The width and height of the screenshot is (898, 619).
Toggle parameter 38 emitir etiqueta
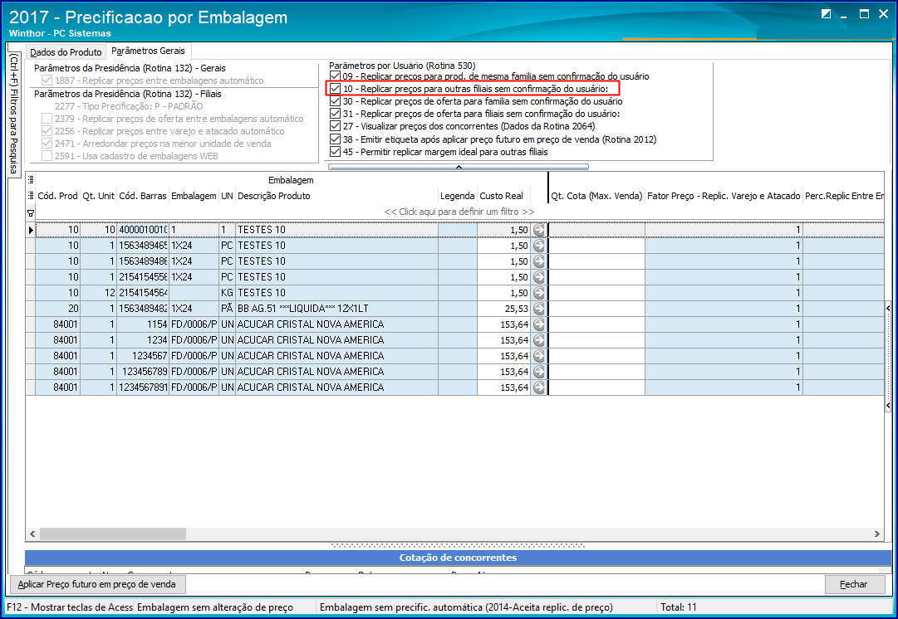[335, 139]
